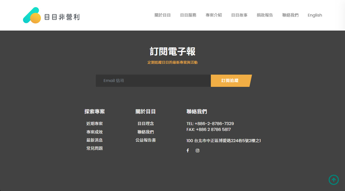Image resolution: width=345 pixels, height=191 pixels.
Task: Select 捐款報告 in the header menu
Action: (x=265, y=15)
